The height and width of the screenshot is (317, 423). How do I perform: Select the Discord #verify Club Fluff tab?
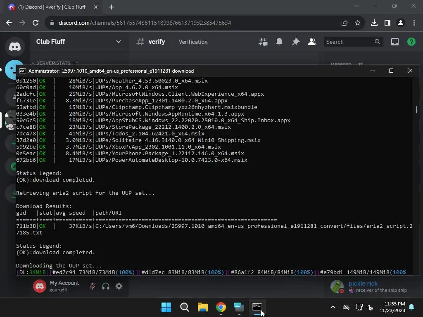tap(52, 7)
